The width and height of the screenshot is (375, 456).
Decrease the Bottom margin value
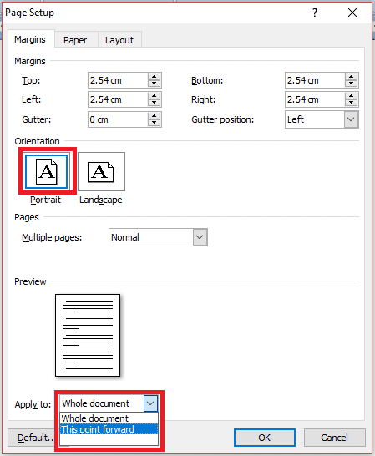click(352, 84)
